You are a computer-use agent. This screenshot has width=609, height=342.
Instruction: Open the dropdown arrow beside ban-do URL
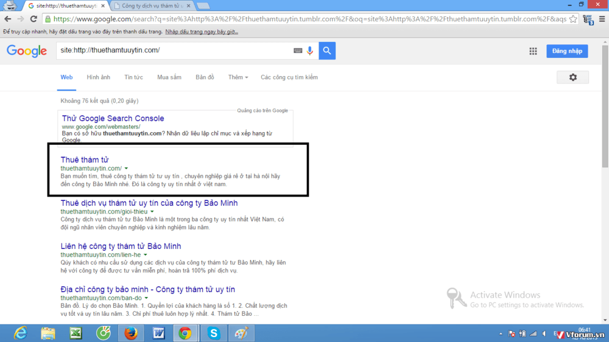(x=146, y=298)
